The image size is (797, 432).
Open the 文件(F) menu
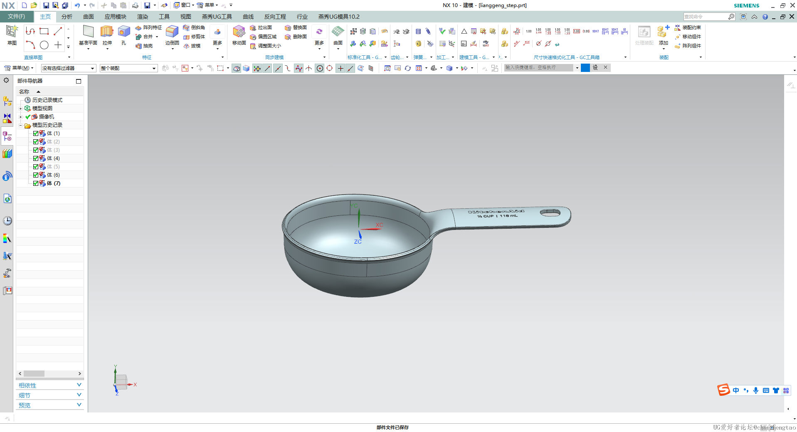click(x=16, y=17)
